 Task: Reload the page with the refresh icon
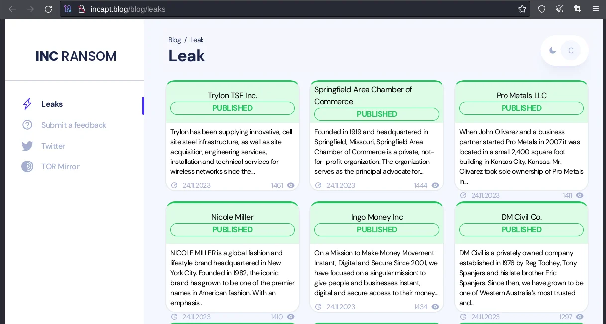[x=48, y=9]
